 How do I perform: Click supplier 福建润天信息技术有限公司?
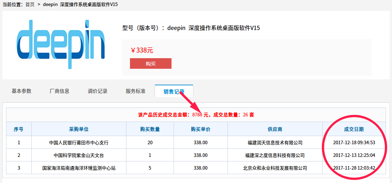275,143
